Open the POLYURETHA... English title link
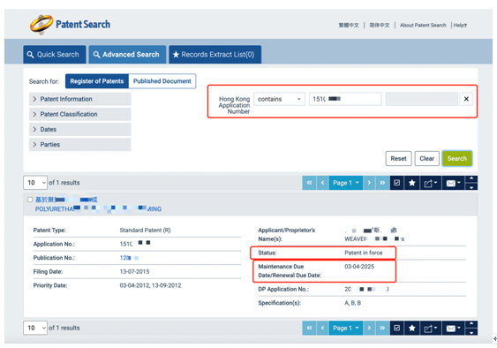The width and height of the screenshot is (497, 348). pos(98,208)
